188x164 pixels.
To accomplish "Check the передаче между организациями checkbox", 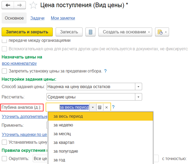I will (x=4, y=41).
